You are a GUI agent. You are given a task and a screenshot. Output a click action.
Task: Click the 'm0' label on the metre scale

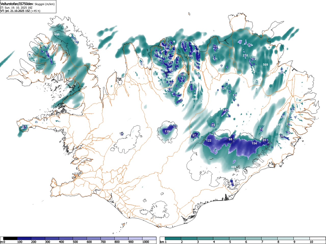(x=3, y=242)
